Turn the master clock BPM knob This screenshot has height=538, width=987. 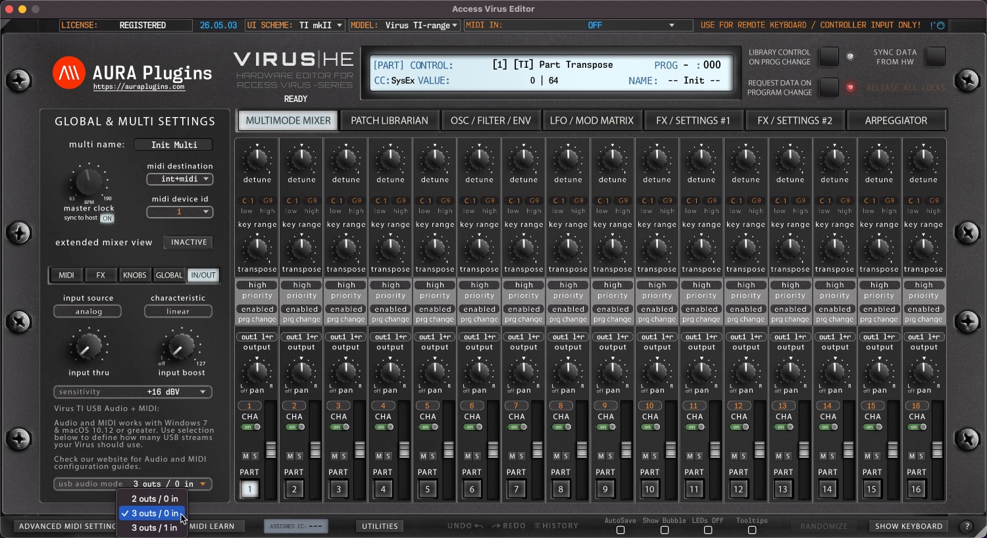(88, 181)
